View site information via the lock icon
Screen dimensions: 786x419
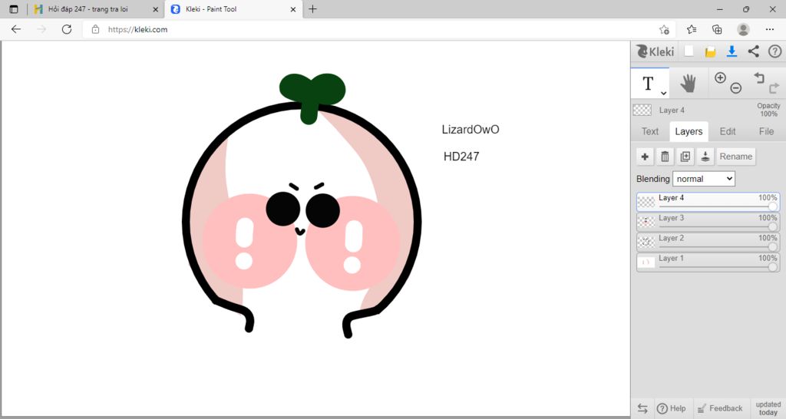(x=95, y=30)
